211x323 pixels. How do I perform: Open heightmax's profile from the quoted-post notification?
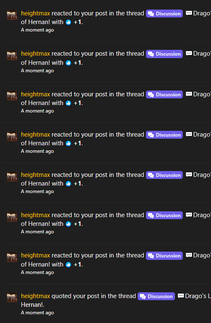tap(35, 296)
